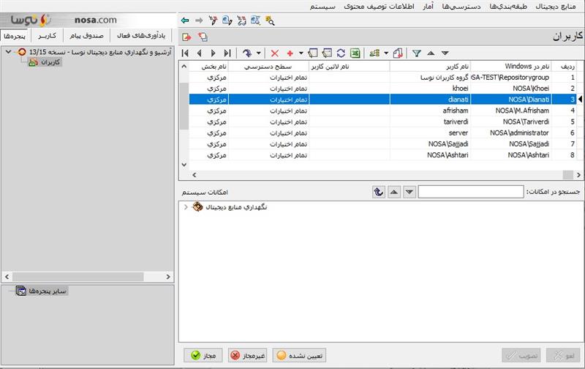This screenshot has width=585, height=369.
Task: Switch to the یادآوری‌های فعال tab
Action: click(140, 35)
